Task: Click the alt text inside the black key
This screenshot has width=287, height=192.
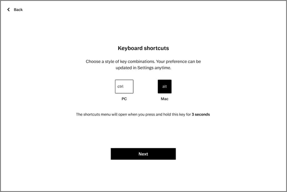Action: [164, 86]
